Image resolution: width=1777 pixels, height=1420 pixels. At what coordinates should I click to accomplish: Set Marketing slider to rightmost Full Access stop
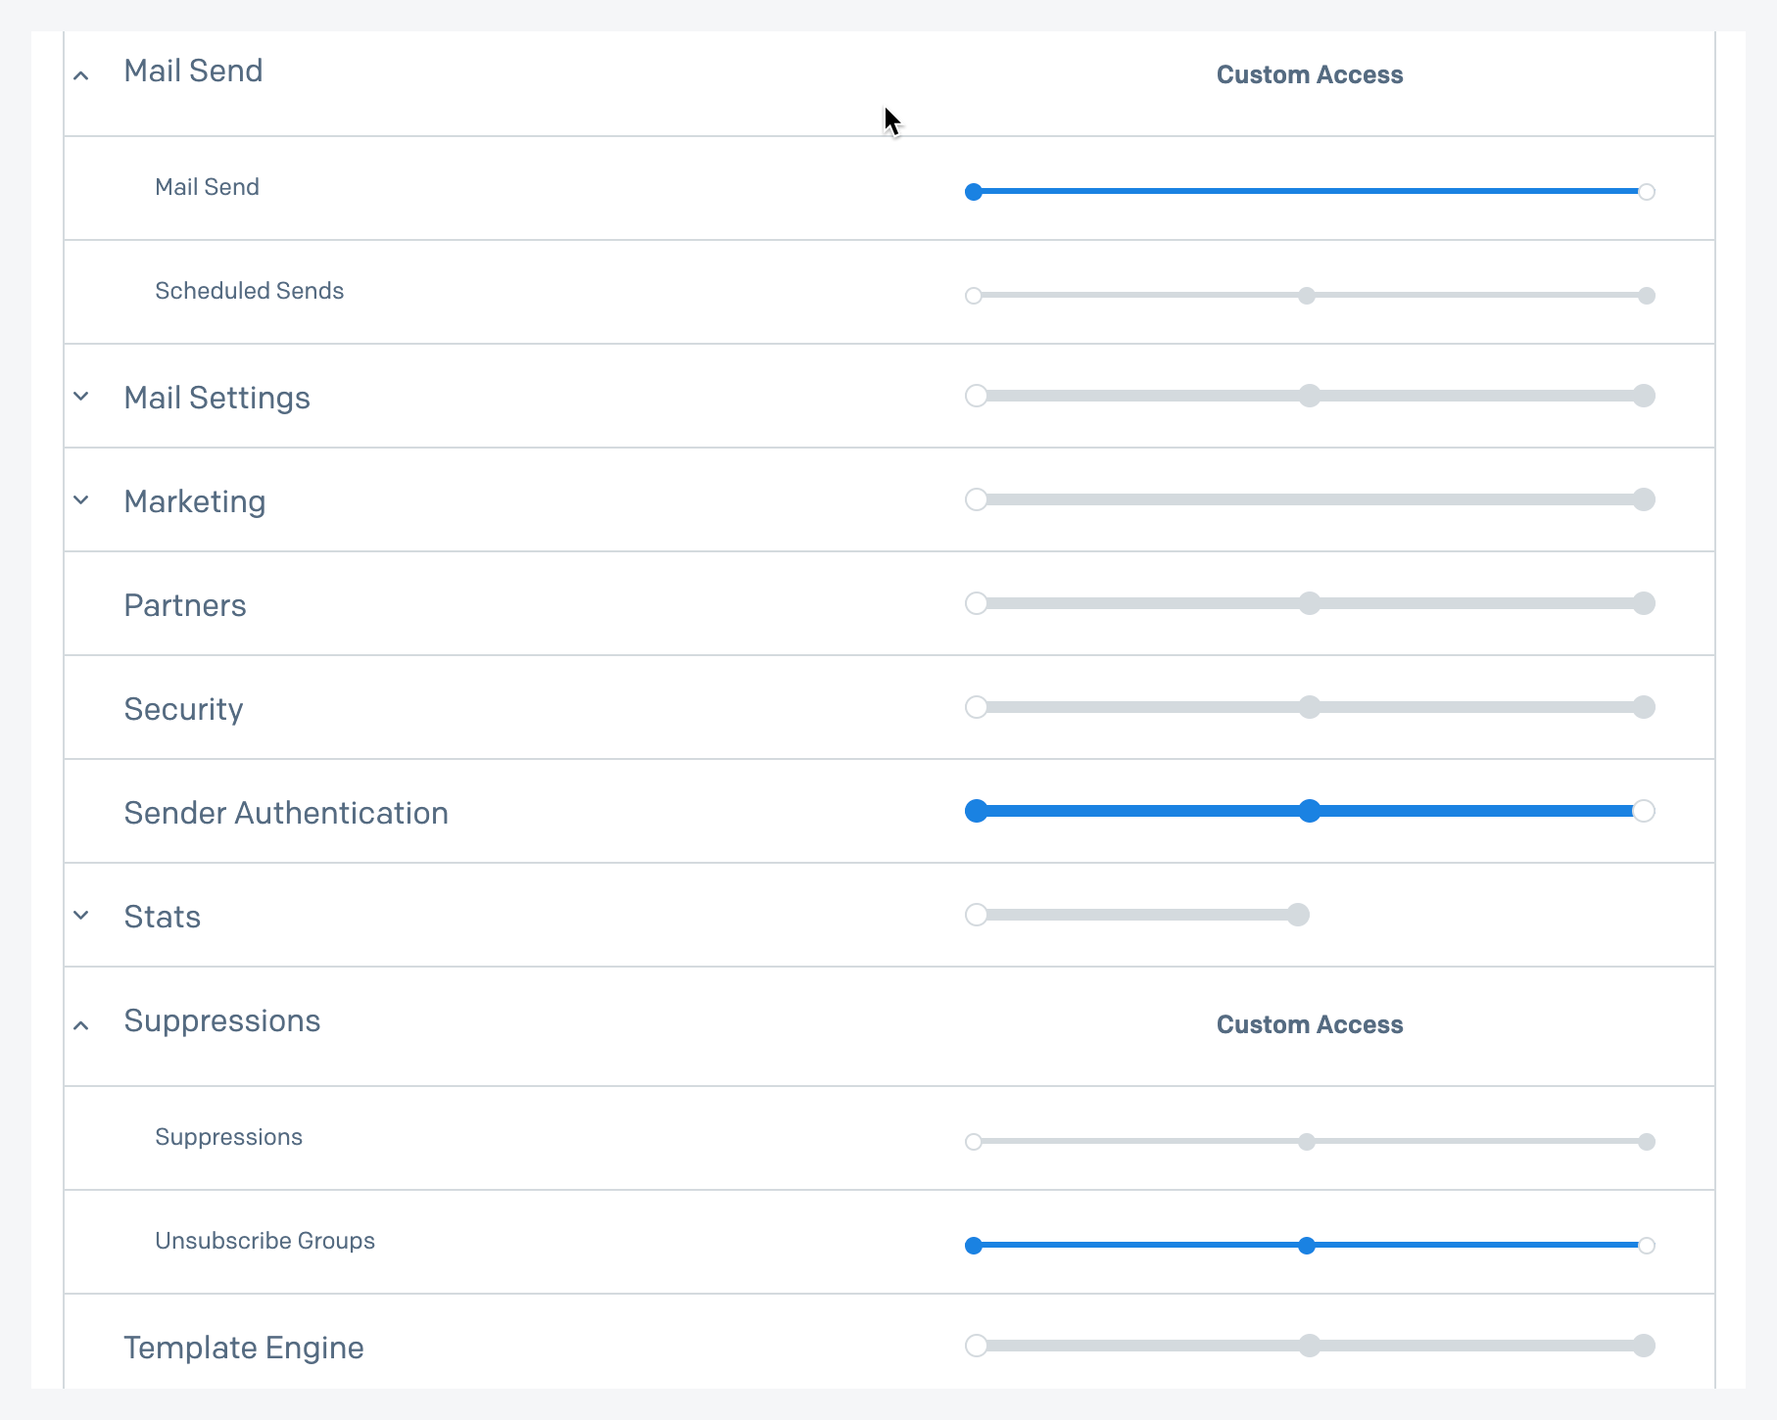click(x=1644, y=499)
